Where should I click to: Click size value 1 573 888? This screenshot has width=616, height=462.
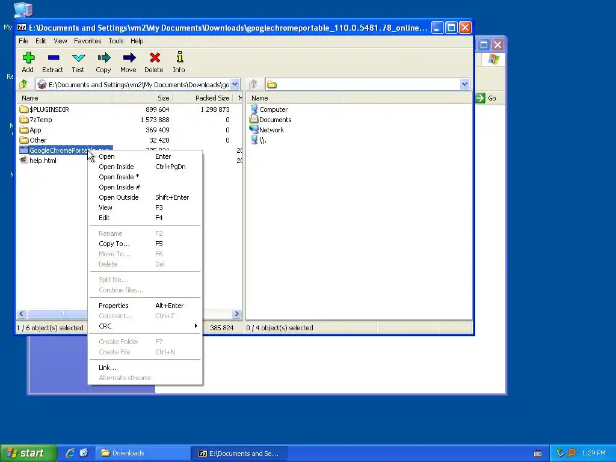click(x=155, y=120)
